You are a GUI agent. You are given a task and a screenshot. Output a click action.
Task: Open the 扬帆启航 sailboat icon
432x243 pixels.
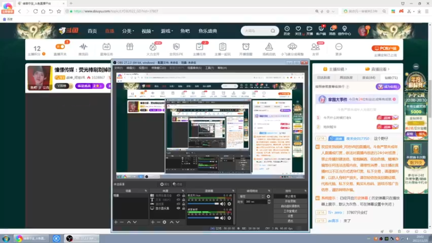tap(269, 46)
